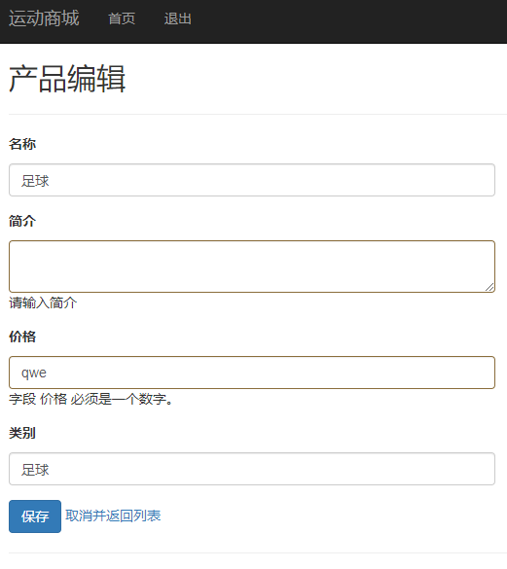
Task: Focus the 名称 input containing 足球
Action: click(x=252, y=180)
